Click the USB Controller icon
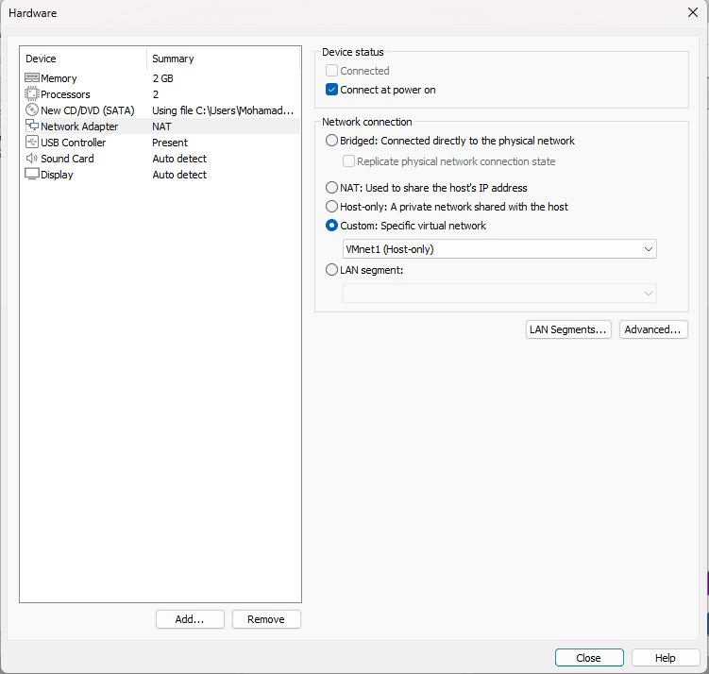The height and width of the screenshot is (674, 709). 32,142
